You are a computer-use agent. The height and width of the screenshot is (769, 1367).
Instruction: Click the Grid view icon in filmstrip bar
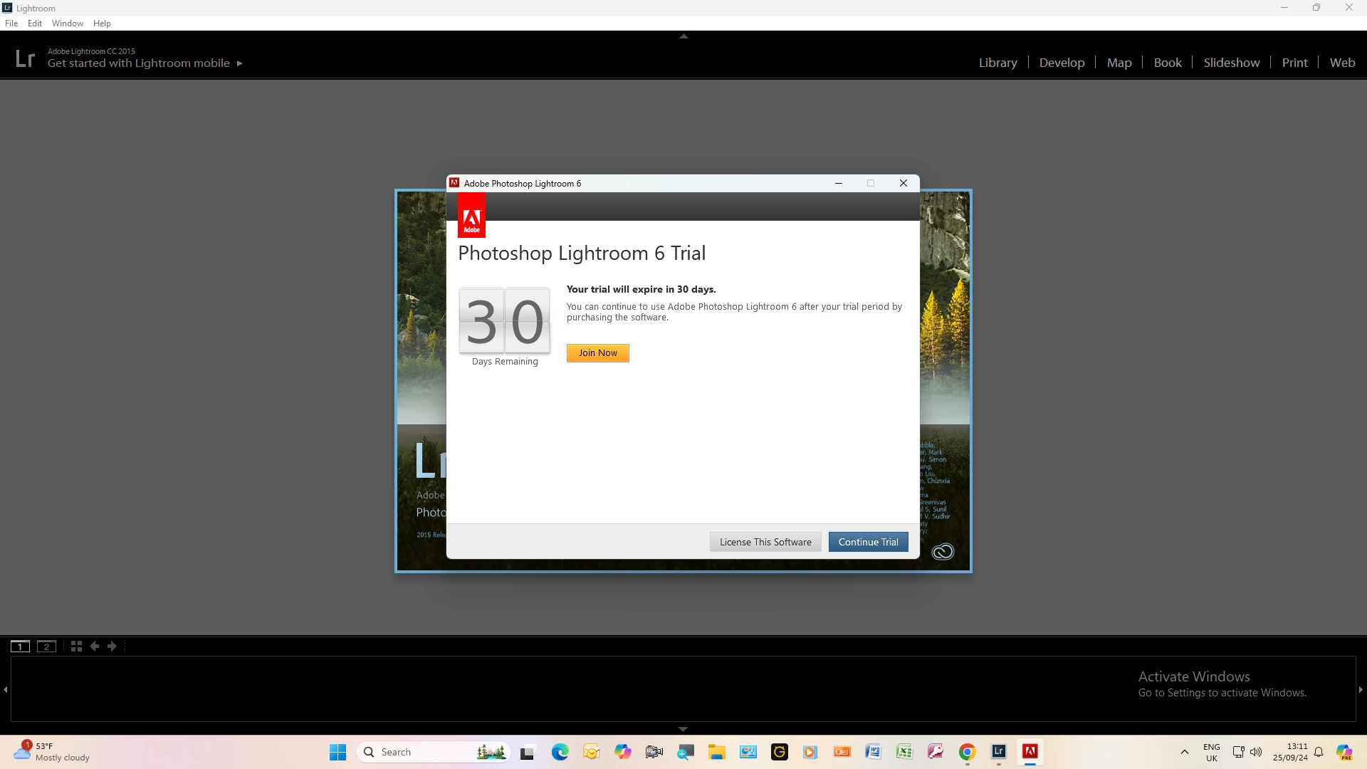tap(76, 647)
